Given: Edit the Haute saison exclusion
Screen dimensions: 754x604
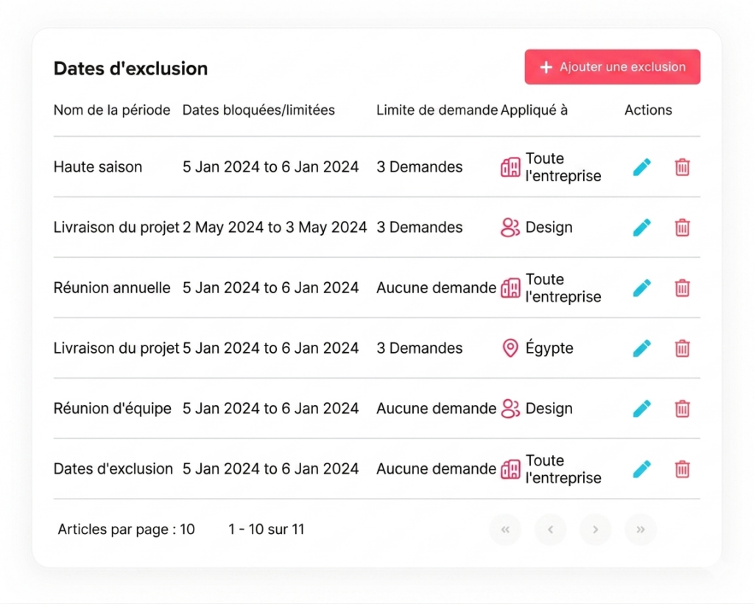Looking at the screenshot, I should tap(642, 167).
